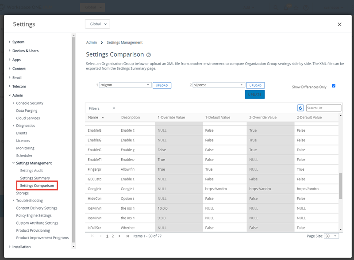Collapse the Admin section
This screenshot has height=260, width=354.
tap(9, 95)
